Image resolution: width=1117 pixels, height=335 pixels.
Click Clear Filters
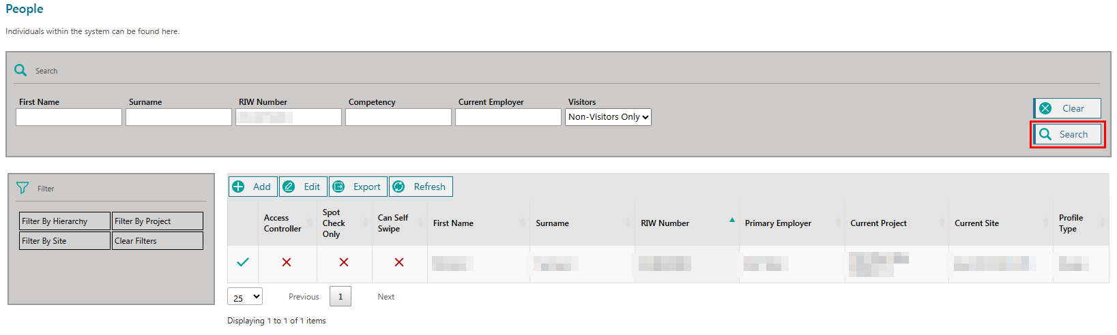point(157,241)
